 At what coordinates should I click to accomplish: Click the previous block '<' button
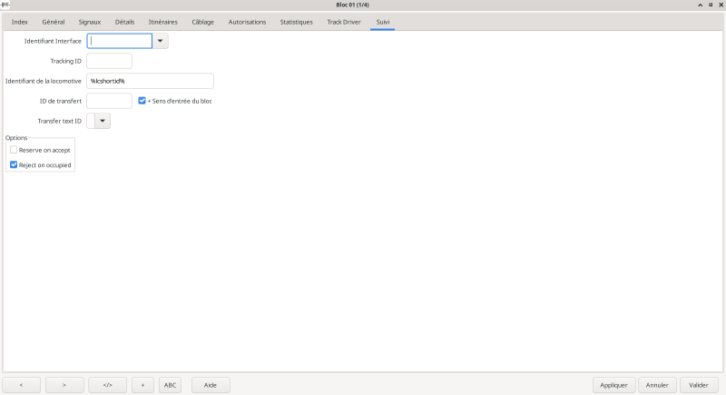click(22, 385)
